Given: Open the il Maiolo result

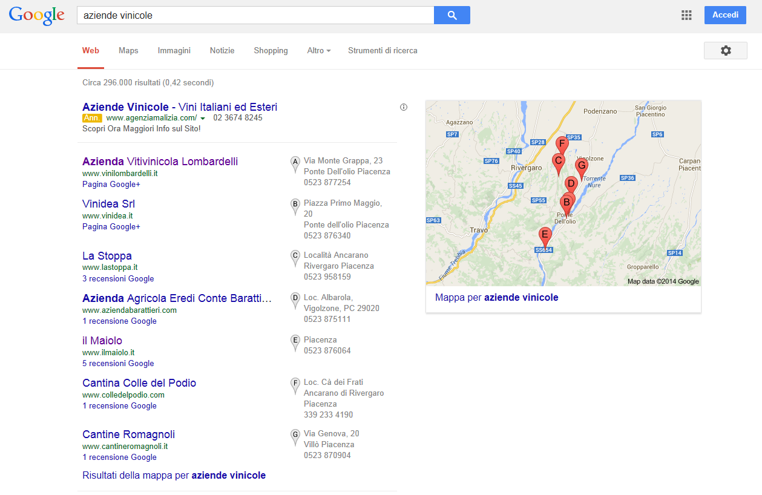Looking at the screenshot, I should [x=102, y=341].
